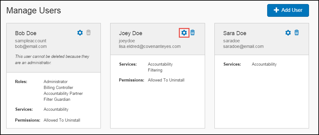Click the greyed-out trash icon for Bob Doe

coord(89,32)
